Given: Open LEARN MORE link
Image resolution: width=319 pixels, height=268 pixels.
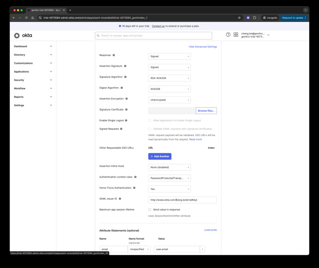Looking at the screenshot, I should [211, 230].
